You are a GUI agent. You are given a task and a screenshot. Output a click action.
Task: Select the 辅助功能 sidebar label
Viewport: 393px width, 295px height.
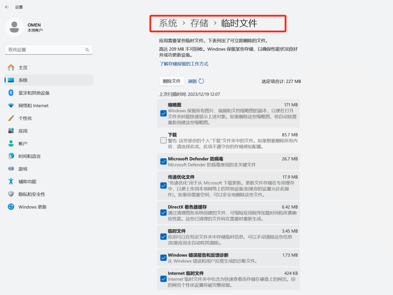tap(27, 182)
